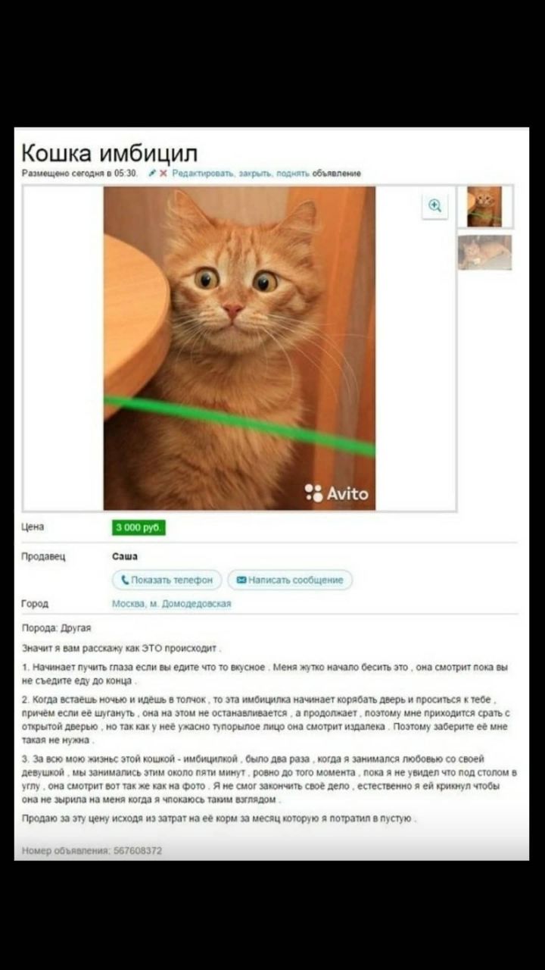The height and width of the screenshot is (970, 545).
Task: Click the green 3 000 руб price badge
Action: 139,527
